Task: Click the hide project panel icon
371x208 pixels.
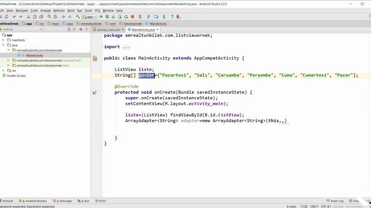Action: pyautogui.click(x=87, y=29)
